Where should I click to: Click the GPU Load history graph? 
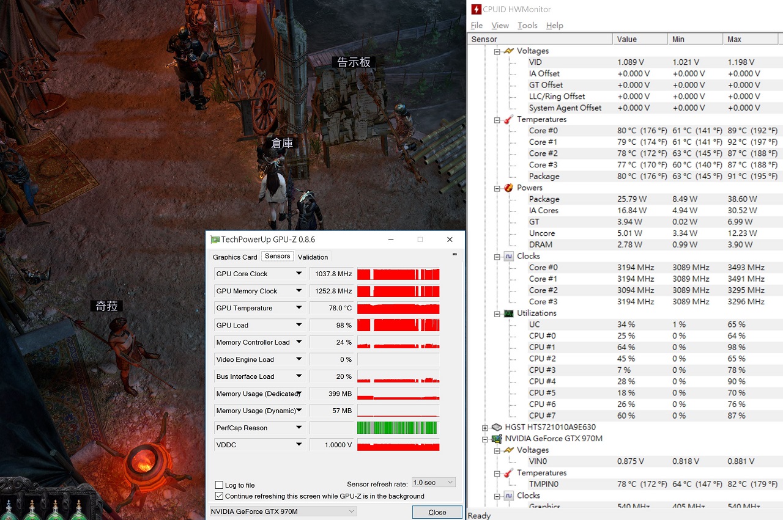tap(398, 325)
